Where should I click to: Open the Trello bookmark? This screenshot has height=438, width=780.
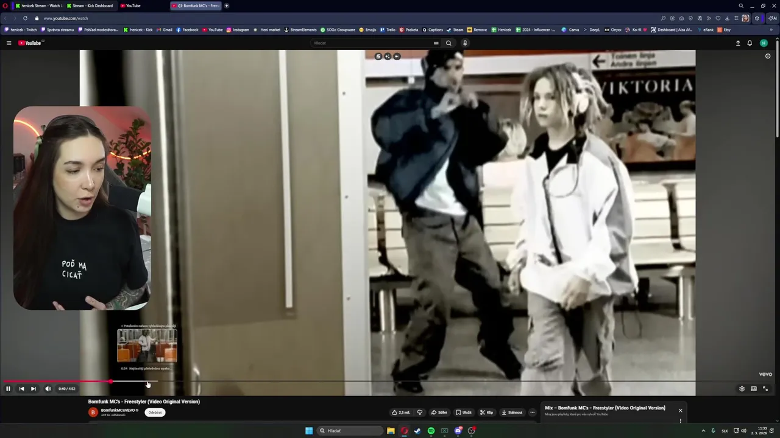click(388, 30)
